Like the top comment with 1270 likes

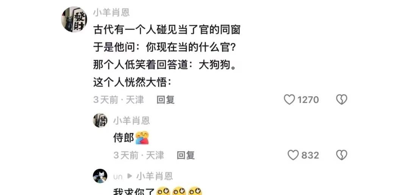tap(289, 100)
